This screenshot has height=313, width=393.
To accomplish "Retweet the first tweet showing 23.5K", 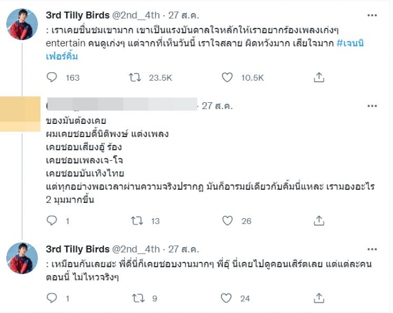I will (x=135, y=78).
